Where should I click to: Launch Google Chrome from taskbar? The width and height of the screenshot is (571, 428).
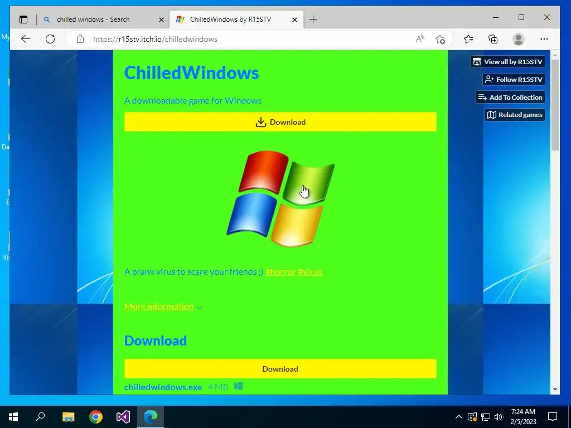(x=96, y=417)
